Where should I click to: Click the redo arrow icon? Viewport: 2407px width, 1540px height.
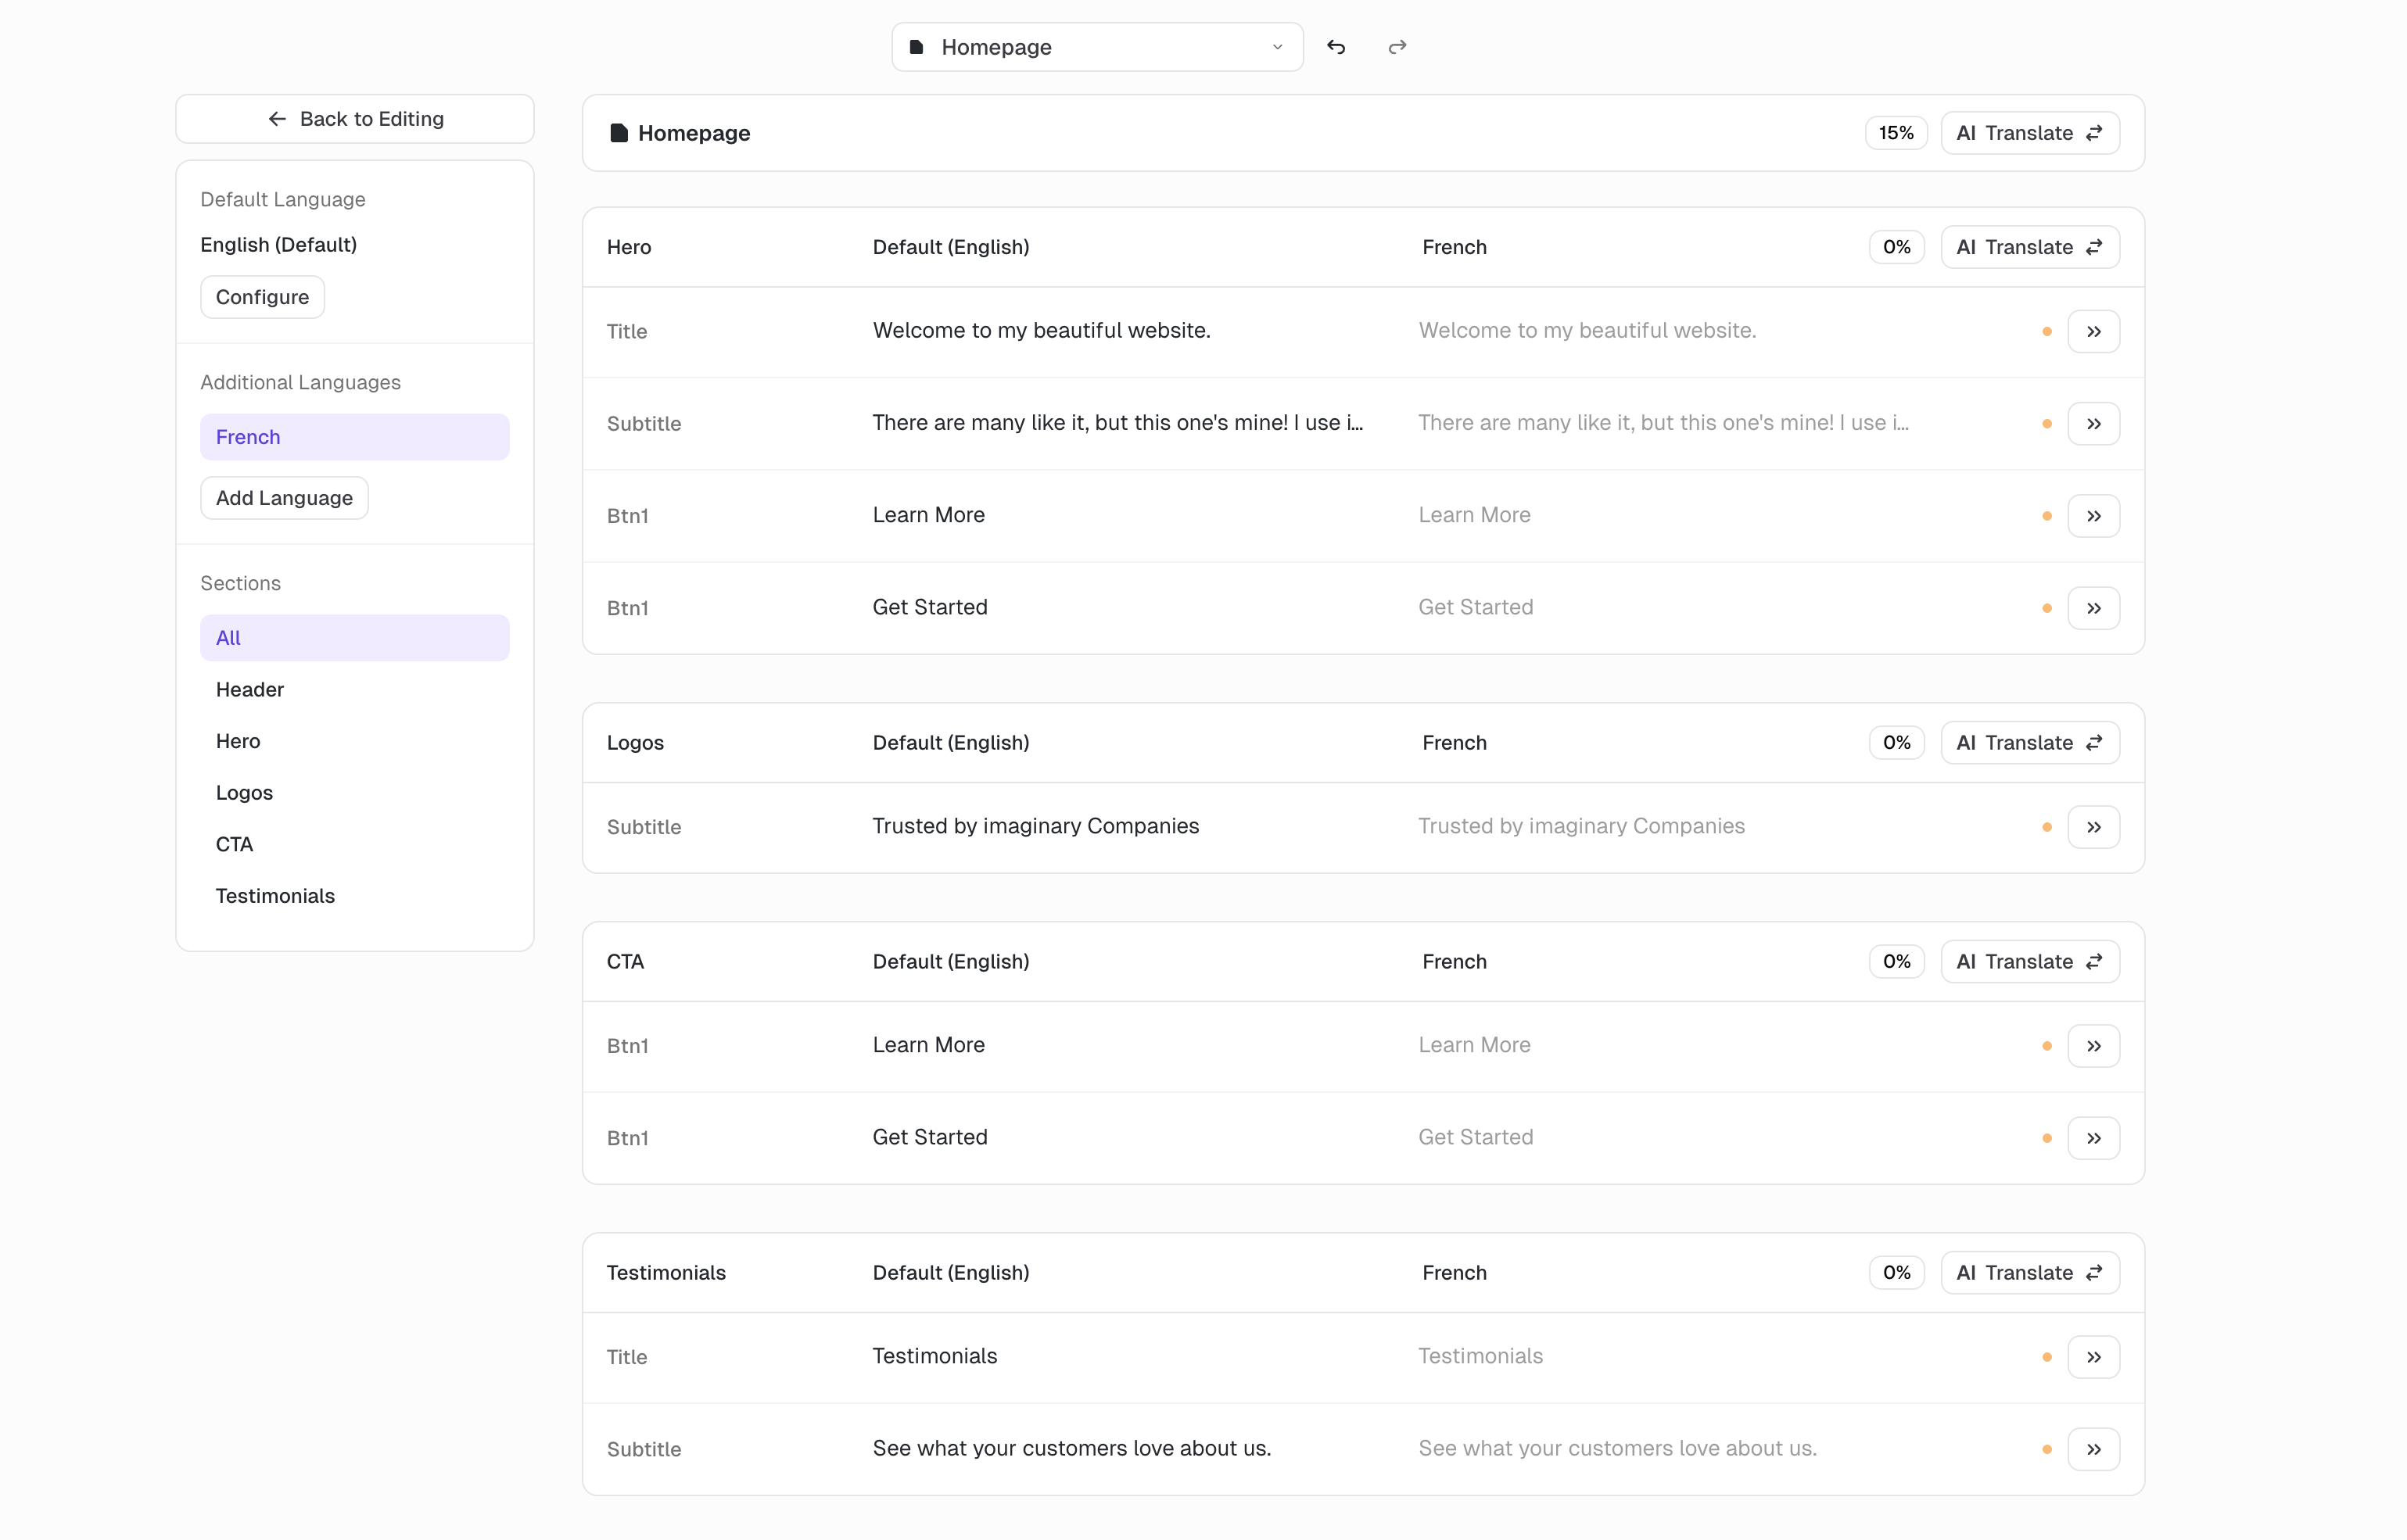point(1397,47)
